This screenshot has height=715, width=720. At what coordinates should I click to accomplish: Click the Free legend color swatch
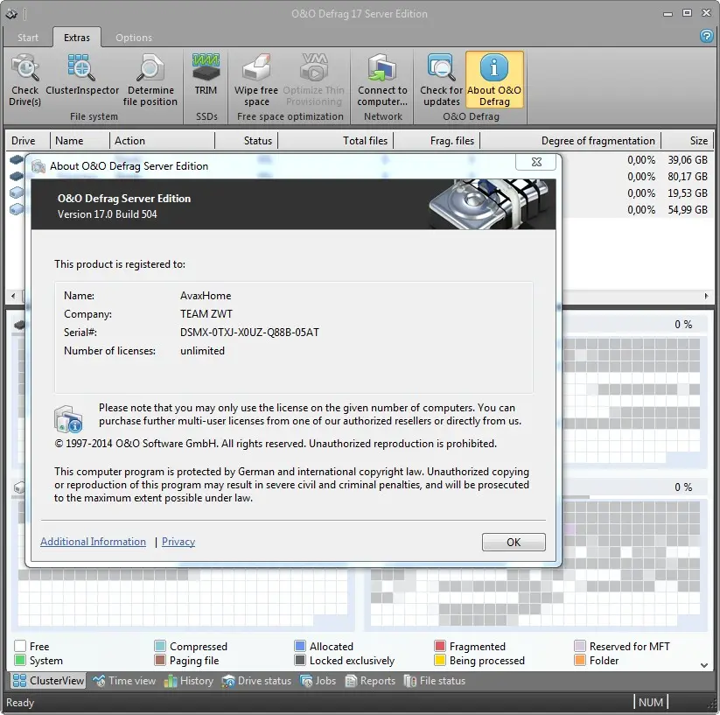20,646
